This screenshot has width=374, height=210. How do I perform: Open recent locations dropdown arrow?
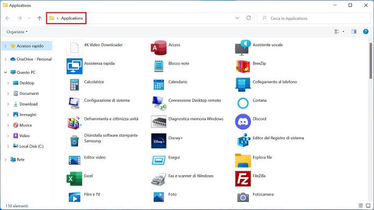click(x=29, y=18)
